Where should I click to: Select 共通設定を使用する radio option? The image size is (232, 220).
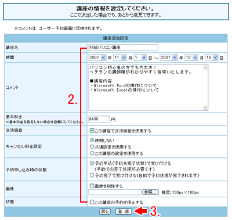(92, 147)
